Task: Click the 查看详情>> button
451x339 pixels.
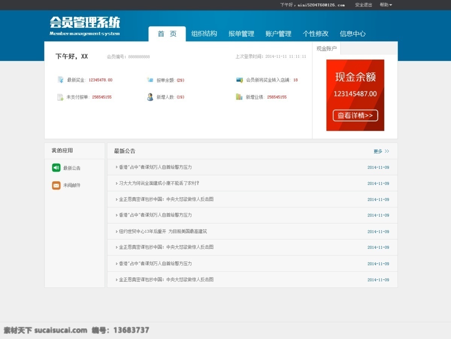Action: click(x=355, y=115)
